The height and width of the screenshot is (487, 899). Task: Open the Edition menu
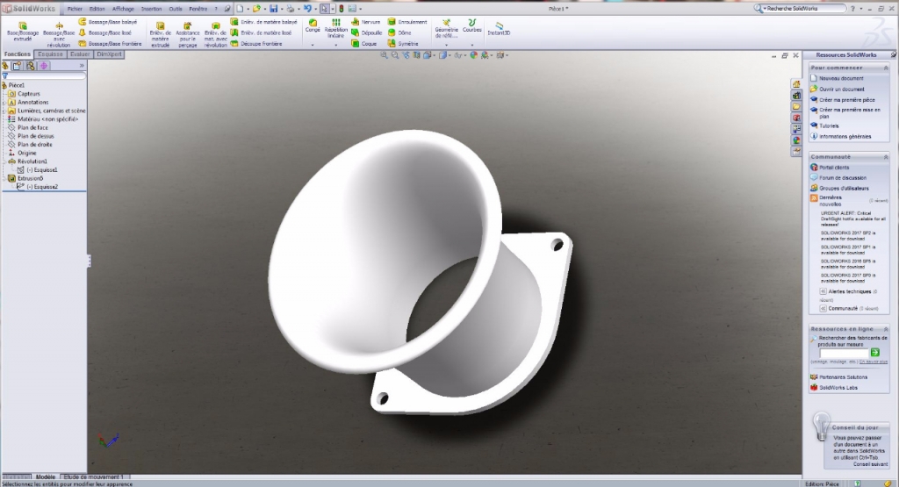point(97,9)
